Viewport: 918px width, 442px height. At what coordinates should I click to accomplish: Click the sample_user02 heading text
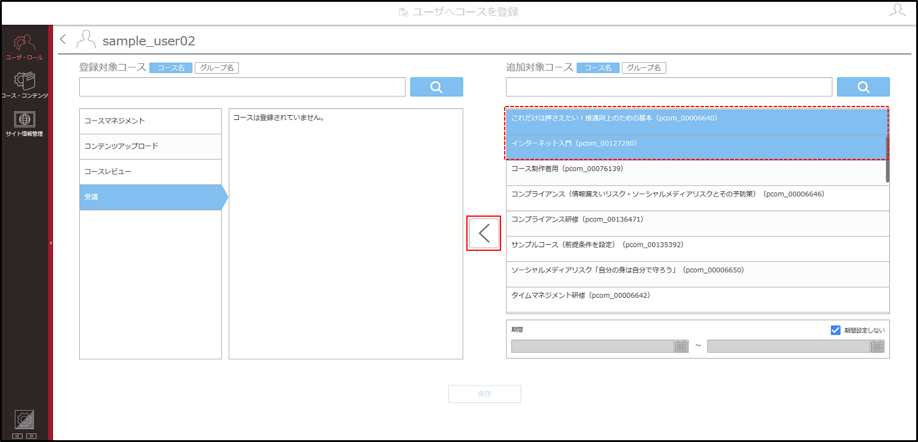click(x=149, y=41)
